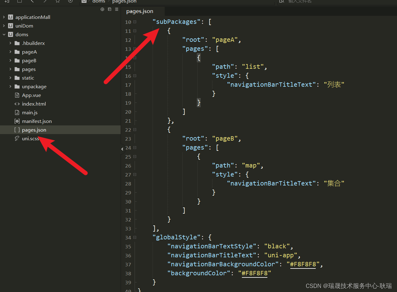Expand the static folder arrow

click(10, 78)
